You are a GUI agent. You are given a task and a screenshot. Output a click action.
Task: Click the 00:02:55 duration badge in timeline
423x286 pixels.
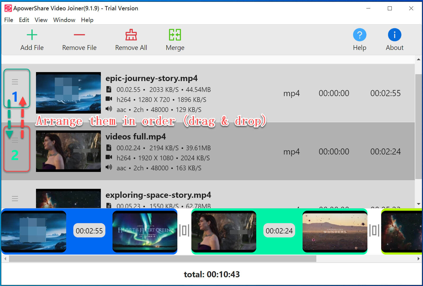tap(89, 231)
